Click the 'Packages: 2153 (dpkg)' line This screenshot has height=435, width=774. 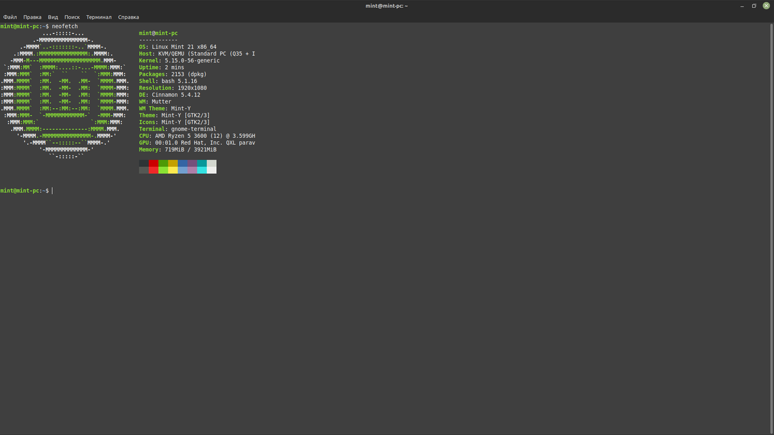click(x=173, y=74)
